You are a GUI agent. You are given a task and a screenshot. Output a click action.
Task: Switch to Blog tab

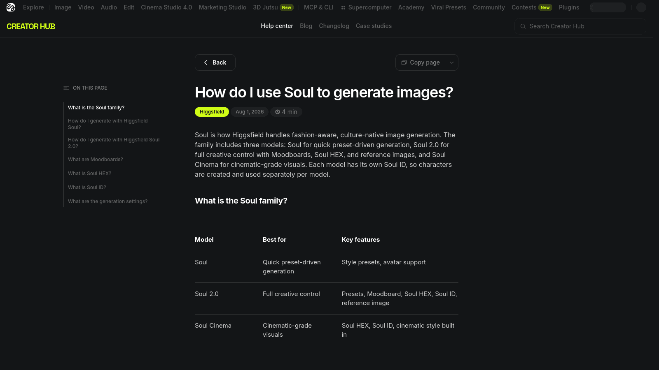[x=306, y=26]
